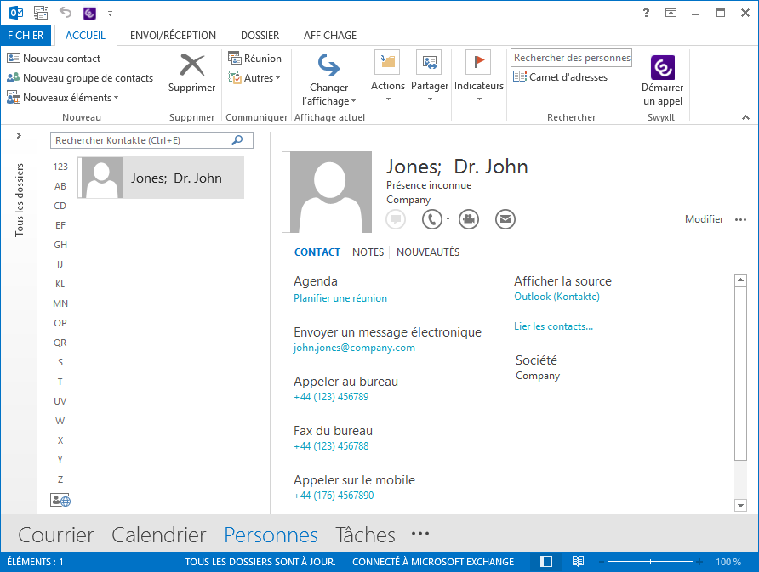Image resolution: width=759 pixels, height=572 pixels.
Task: Expand the Autres dropdown
Action: click(x=254, y=78)
